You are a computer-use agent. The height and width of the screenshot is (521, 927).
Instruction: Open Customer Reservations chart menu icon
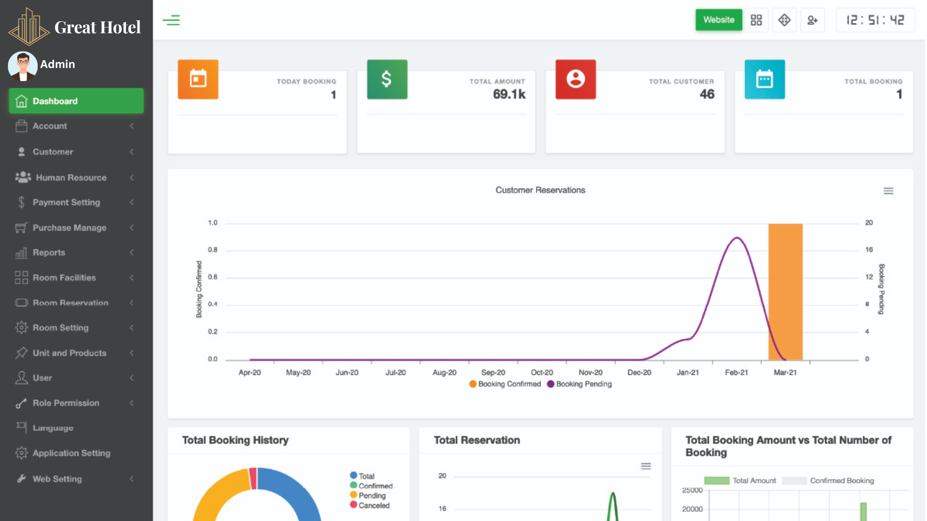click(888, 191)
